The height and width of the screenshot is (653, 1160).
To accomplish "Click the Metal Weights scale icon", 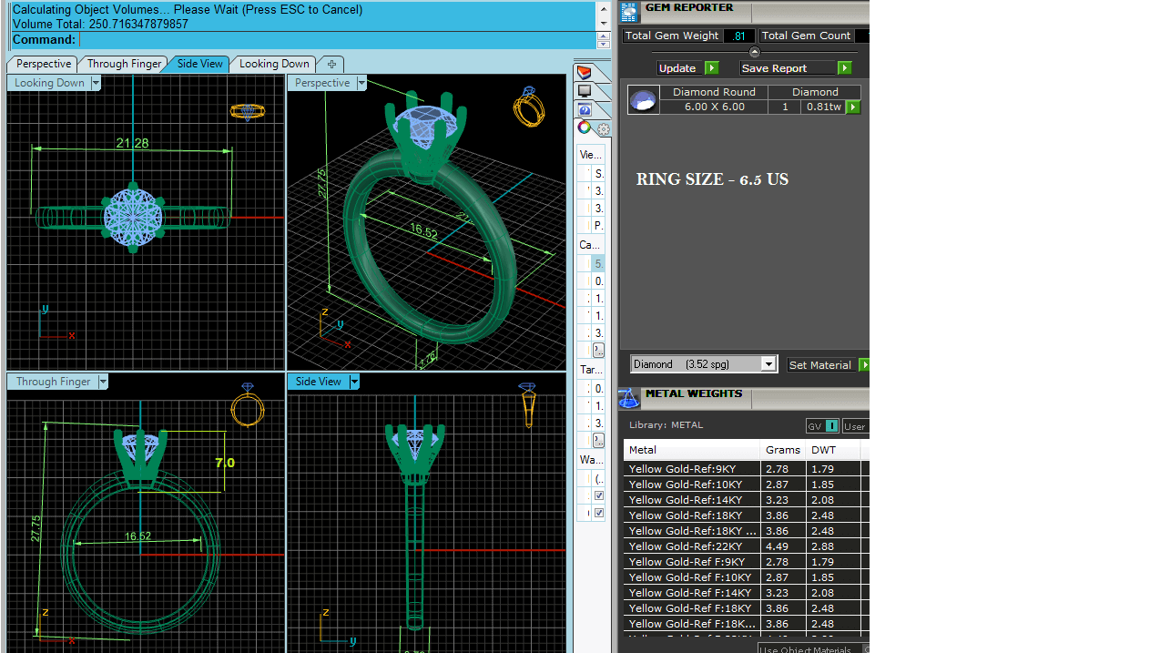I will tap(628, 398).
